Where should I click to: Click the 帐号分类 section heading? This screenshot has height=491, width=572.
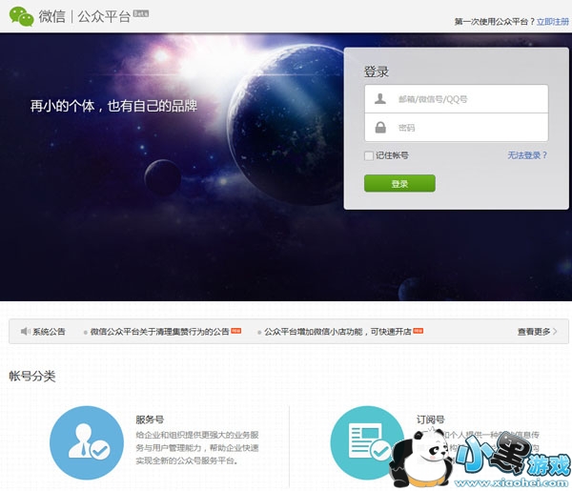click(32, 376)
